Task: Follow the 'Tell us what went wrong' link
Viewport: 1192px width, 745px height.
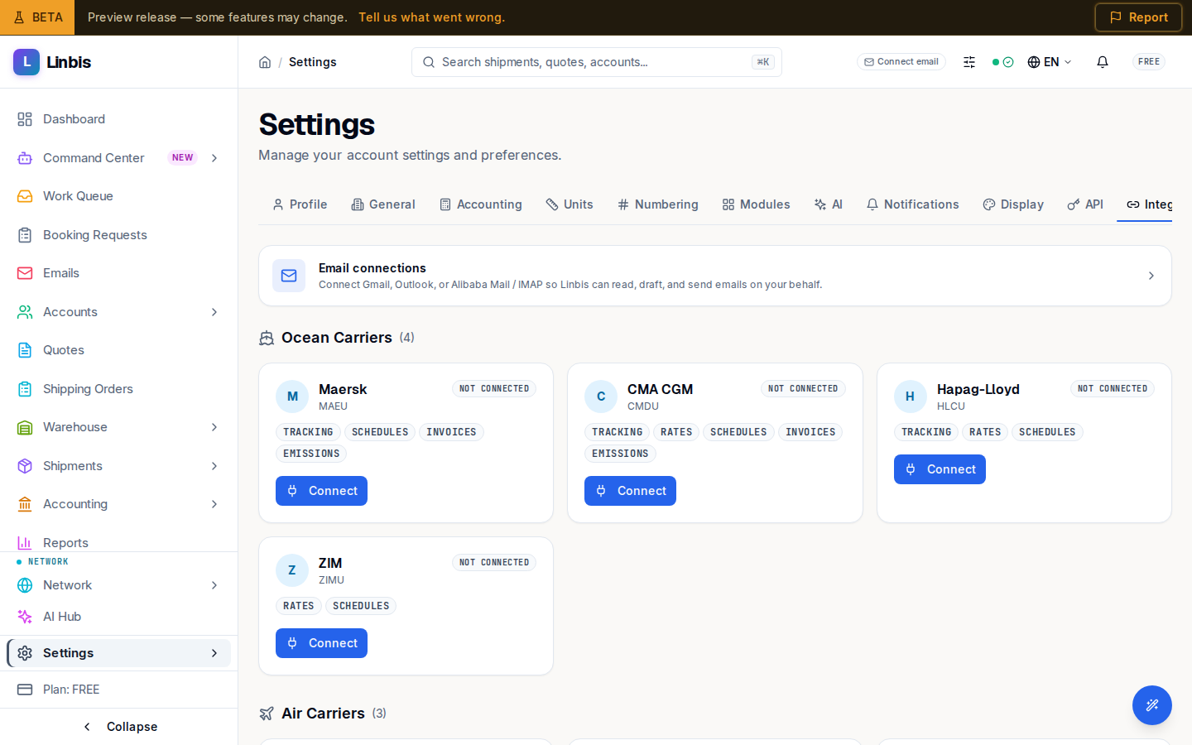Action: (431, 17)
